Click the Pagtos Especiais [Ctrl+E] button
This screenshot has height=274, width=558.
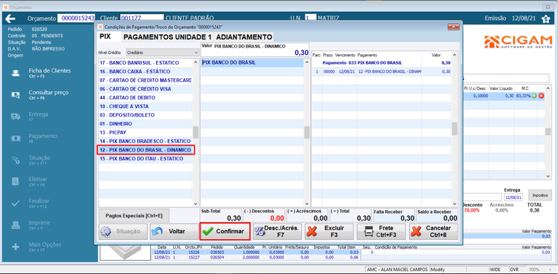(x=134, y=216)
